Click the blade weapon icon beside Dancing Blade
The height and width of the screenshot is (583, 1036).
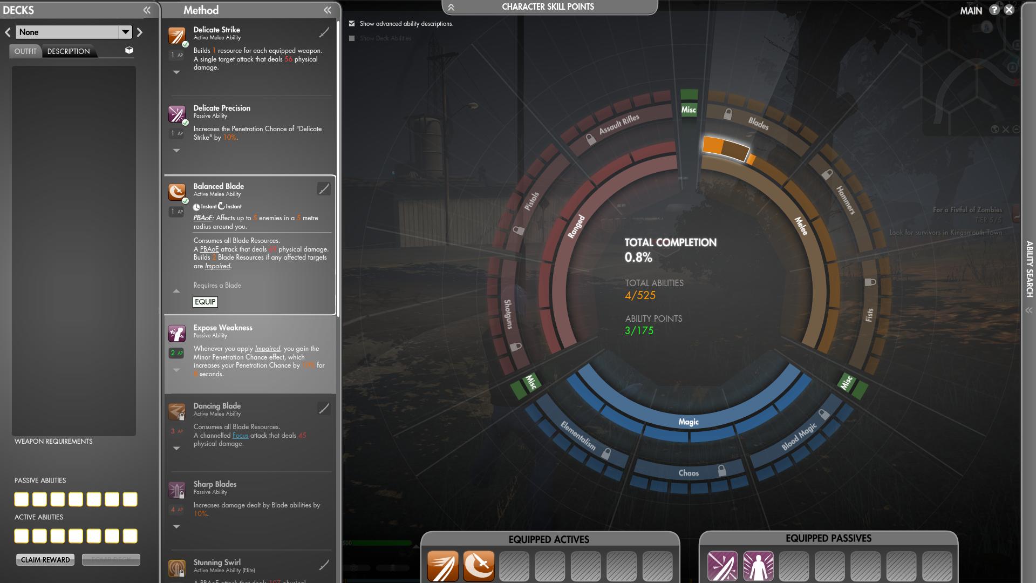(x=324, y=409)
